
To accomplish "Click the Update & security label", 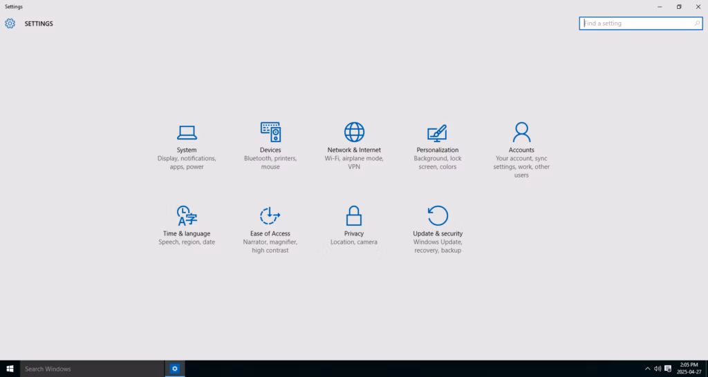I will [438, 233].
